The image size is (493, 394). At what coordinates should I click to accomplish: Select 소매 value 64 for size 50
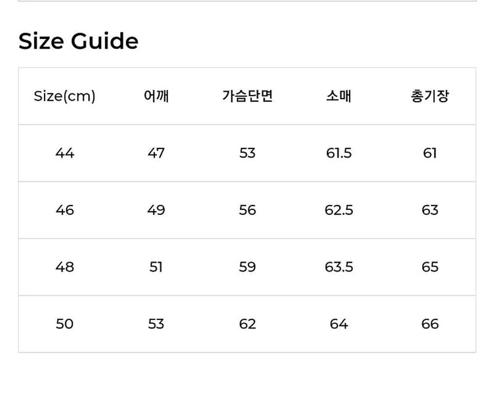339,324
